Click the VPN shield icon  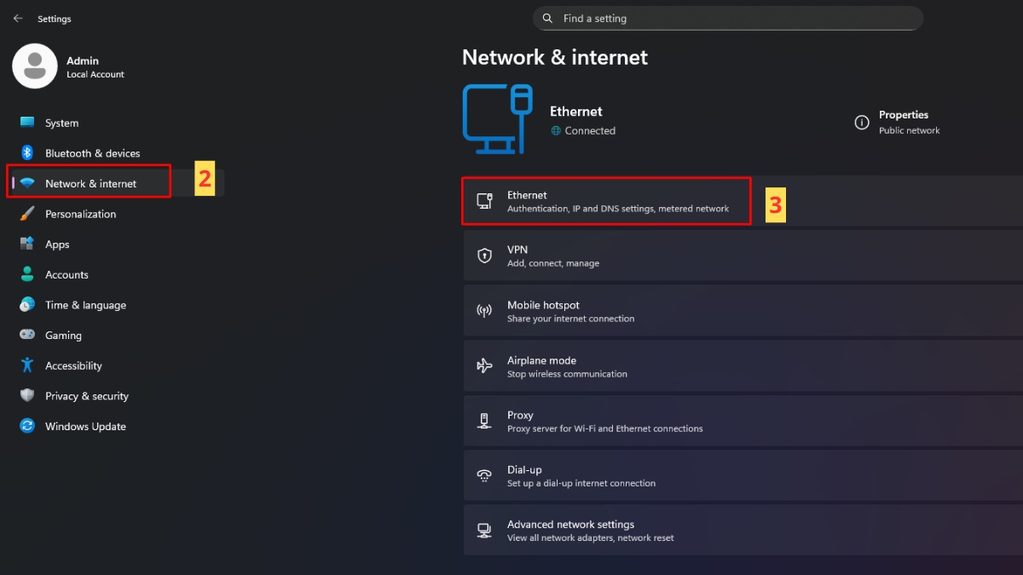tap(485, 256)
